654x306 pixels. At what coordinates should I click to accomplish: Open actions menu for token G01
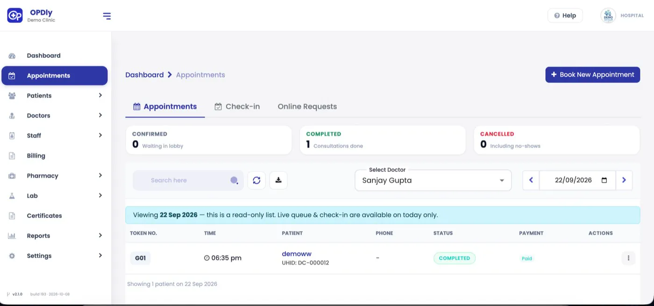point(628,258)
